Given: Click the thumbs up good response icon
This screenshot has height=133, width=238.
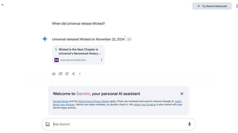Looking at the screenshot, I should pos(54,74).
